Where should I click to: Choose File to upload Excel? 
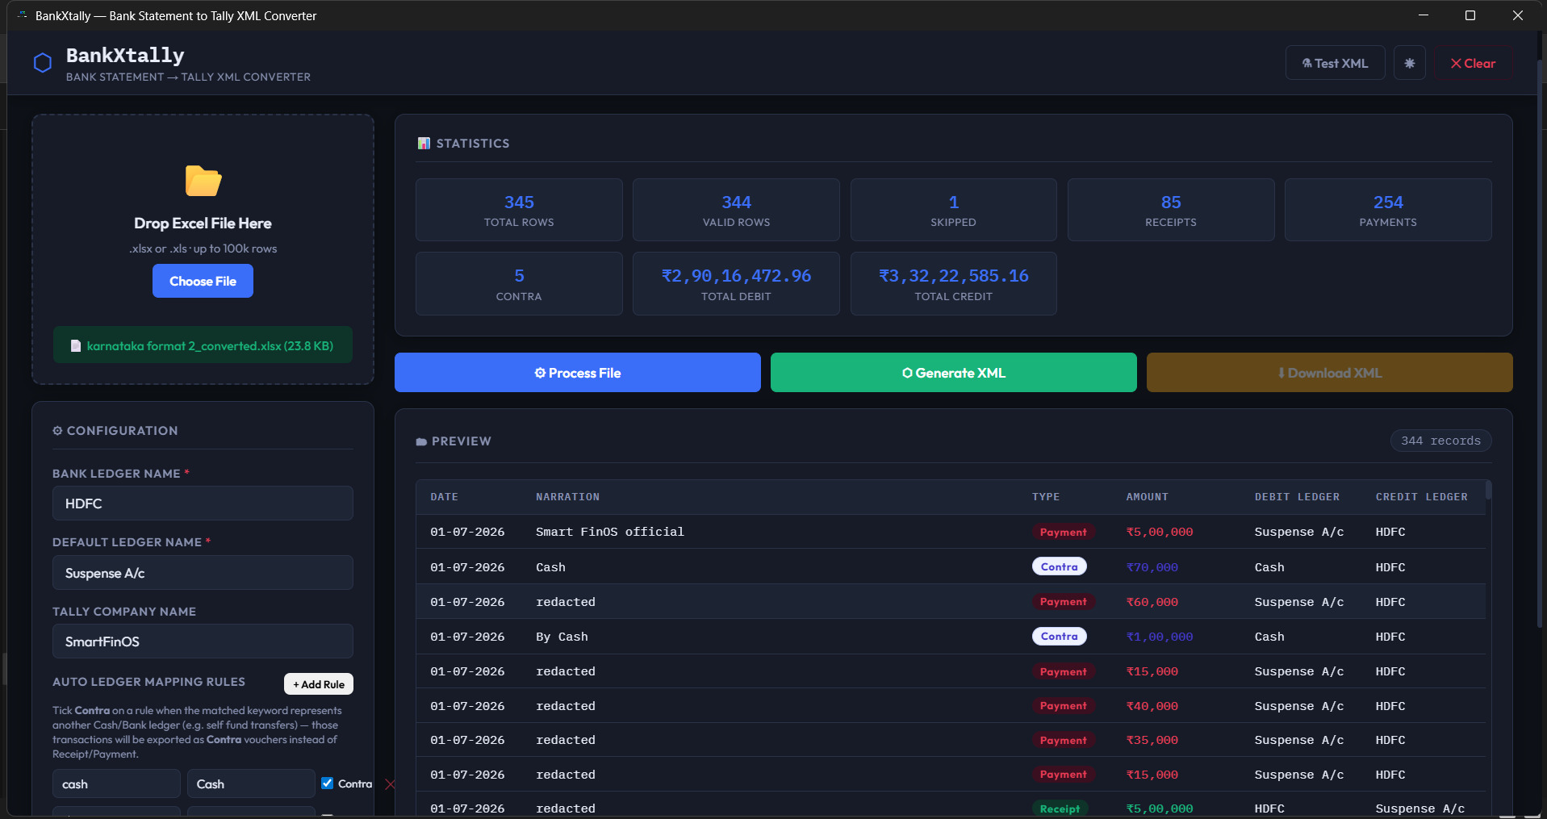click(x=203, y=281)
